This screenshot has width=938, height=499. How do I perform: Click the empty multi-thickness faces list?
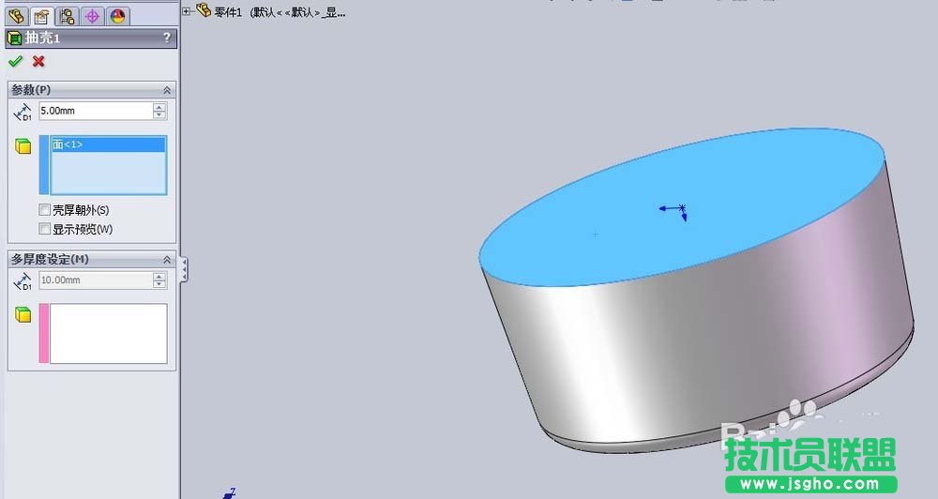pos(108,333)
